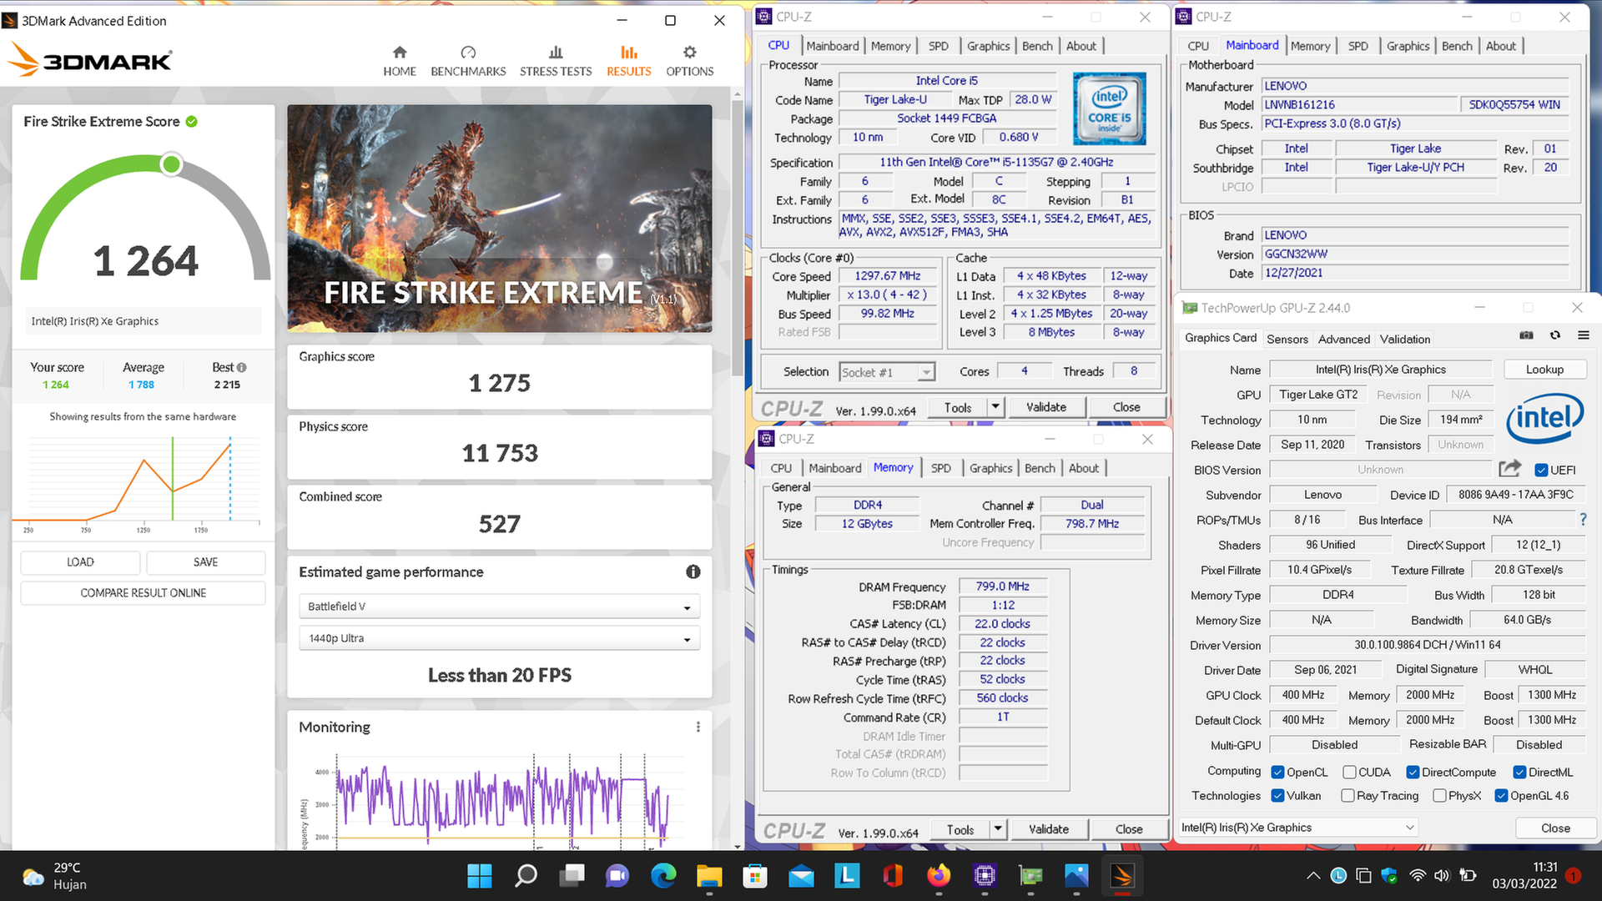Open the Monitoring panel three-dot menu

pyautogui.click(x=698, y=727)
